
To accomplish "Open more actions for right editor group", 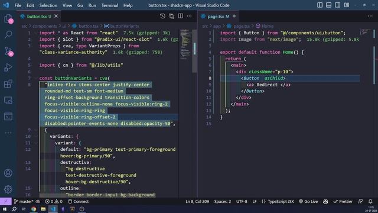I will pyautogui.click(x=370, y=16).
